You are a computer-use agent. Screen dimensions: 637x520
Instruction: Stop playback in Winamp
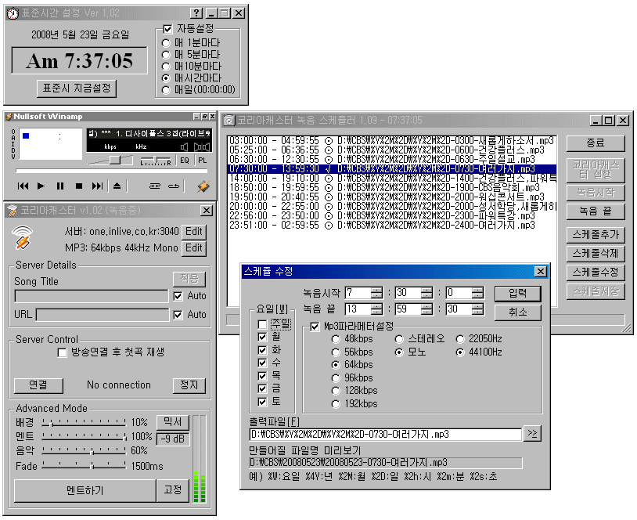click(x=79, y=186)
